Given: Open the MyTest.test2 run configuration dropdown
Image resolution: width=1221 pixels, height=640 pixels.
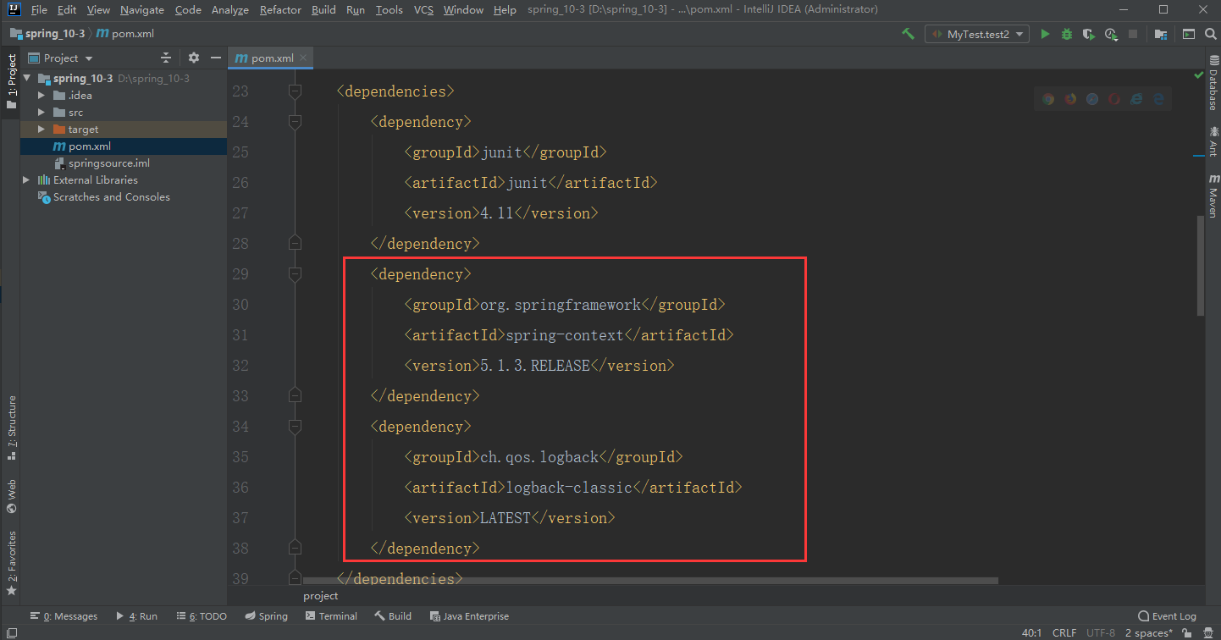Looking at the screenshot, I should pos(977,34).
